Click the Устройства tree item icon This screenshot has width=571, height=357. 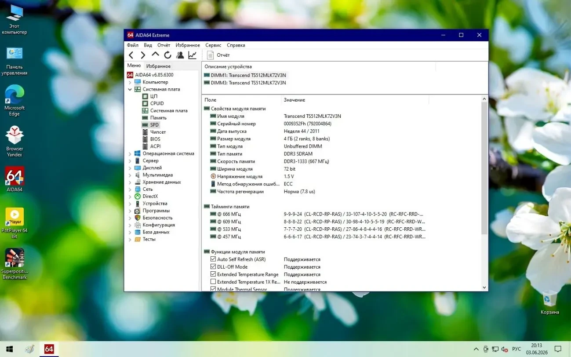coord(138,204)
